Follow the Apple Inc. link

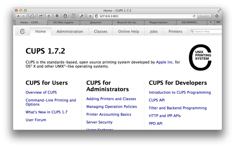[x=165, y=62]
